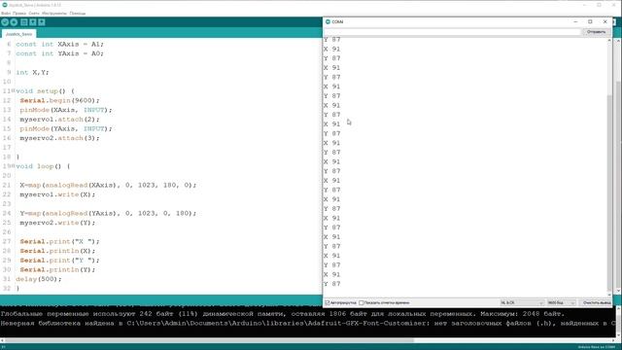The width and height of the screenshot is (622, 350).
Task: Click the Arduino logo in COM window title
Action: point(328,21)
